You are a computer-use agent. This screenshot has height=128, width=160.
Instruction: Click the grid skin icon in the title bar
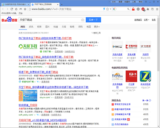[146, 2]
